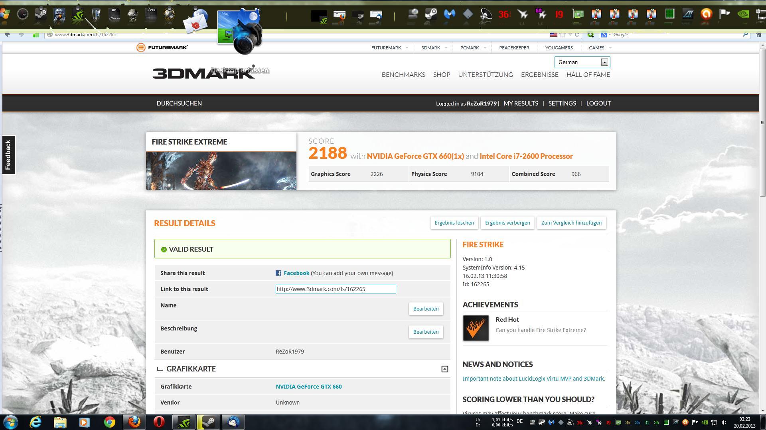The height and width of the screenshot is (430, 766).
Task: Open account SETTINGS link
Action: click(562, 104)
